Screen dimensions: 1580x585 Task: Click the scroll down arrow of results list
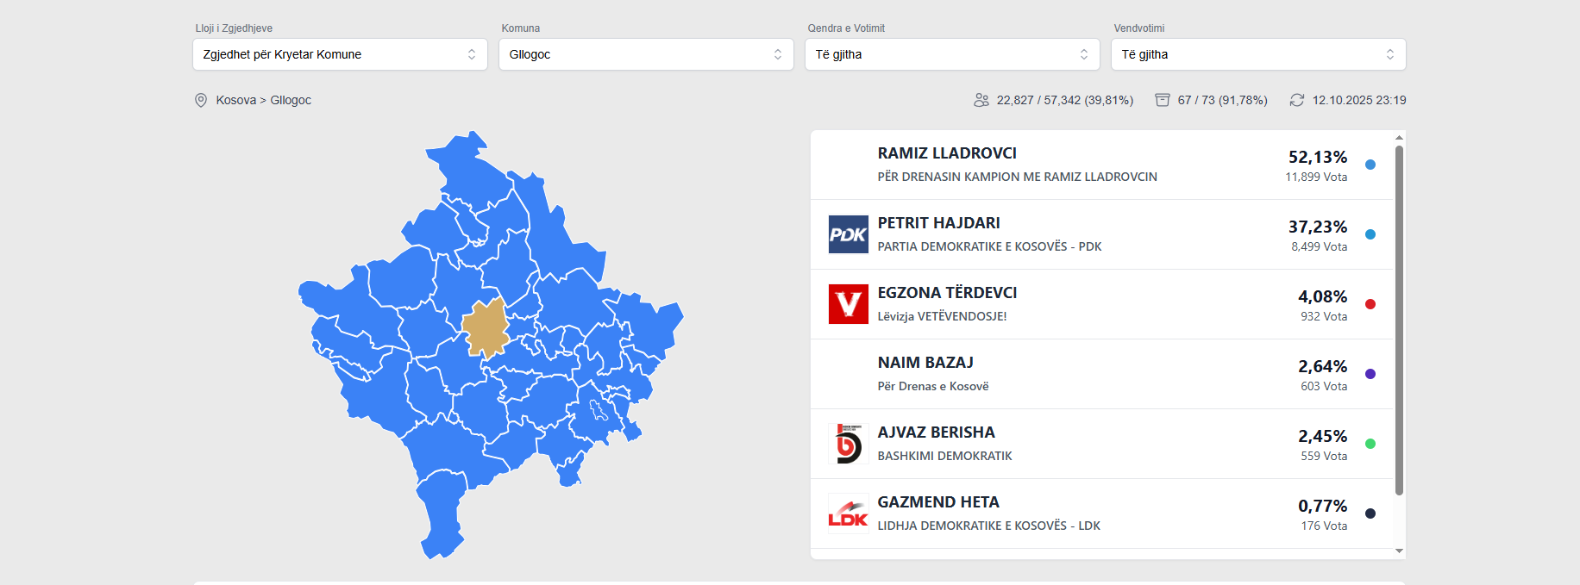pyautogui.click(x=1399, y=551)
